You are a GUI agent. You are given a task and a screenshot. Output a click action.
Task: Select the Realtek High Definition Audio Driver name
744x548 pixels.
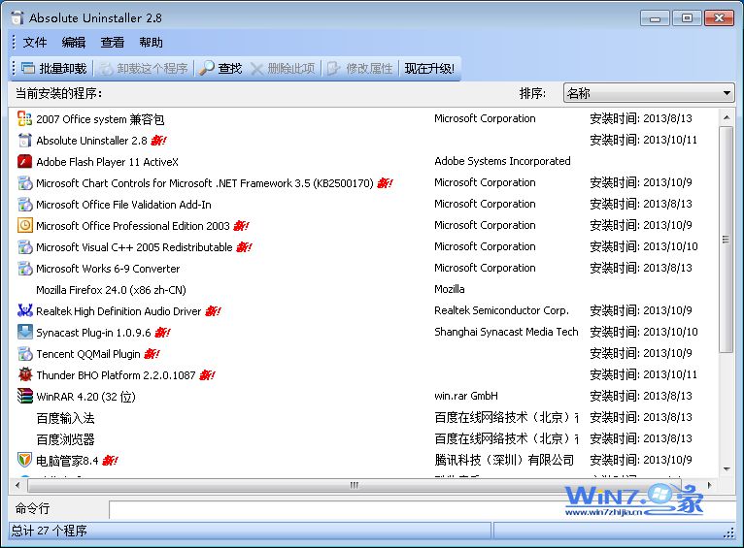[x=118, y=311]
